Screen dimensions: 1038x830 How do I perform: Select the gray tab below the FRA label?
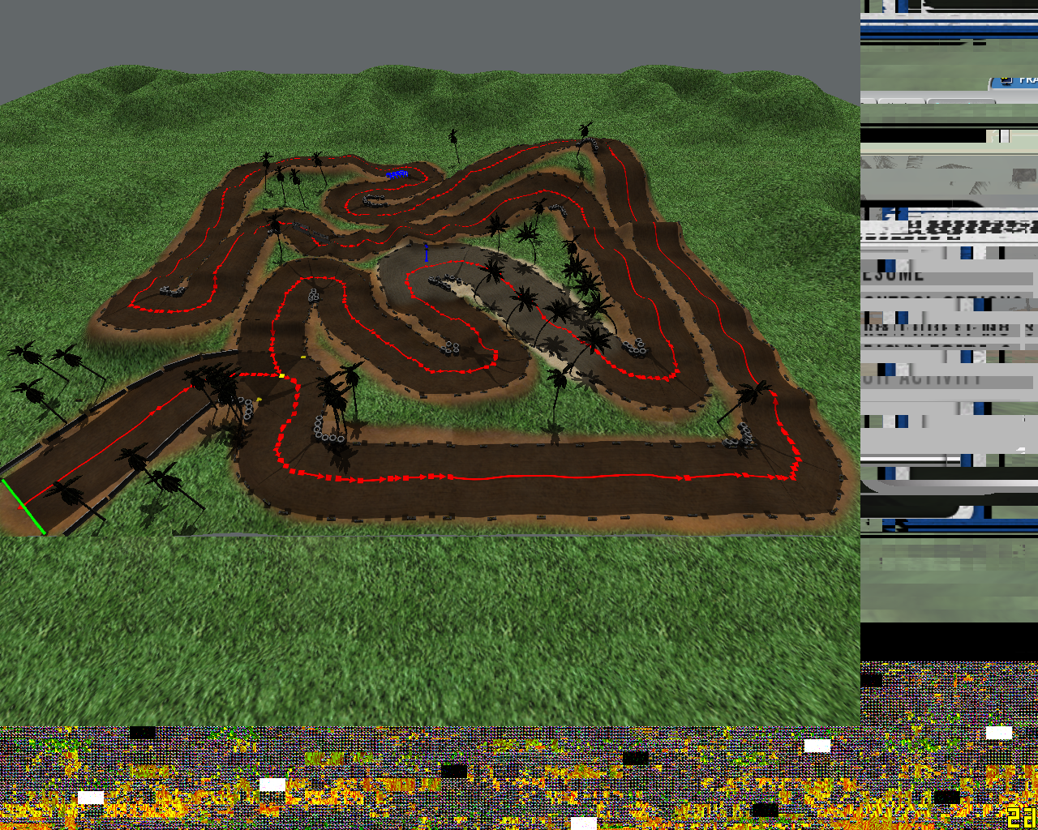tap(961, 101)
